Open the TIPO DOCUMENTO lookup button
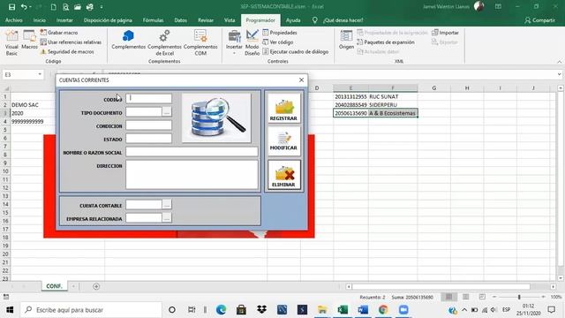The image size is (565, 318). (x=167, y=112)
